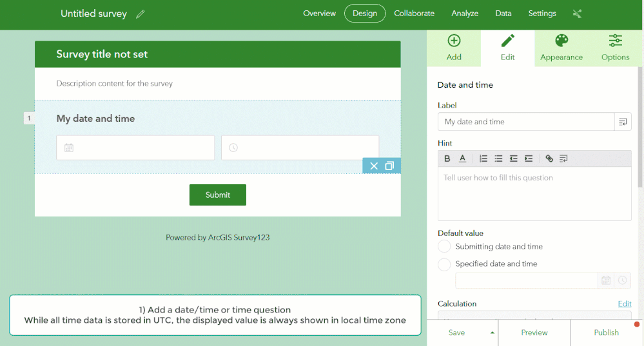Switch to the Data tab

[x=503, y=13]
